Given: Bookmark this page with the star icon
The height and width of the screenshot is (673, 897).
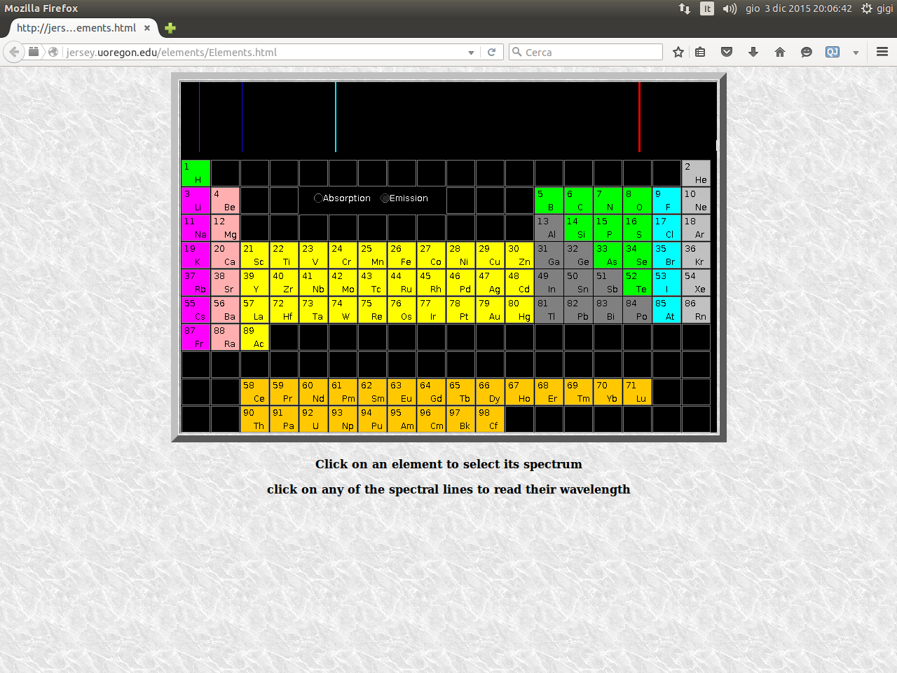Looking at the screenshot, I should coord(678,52).
